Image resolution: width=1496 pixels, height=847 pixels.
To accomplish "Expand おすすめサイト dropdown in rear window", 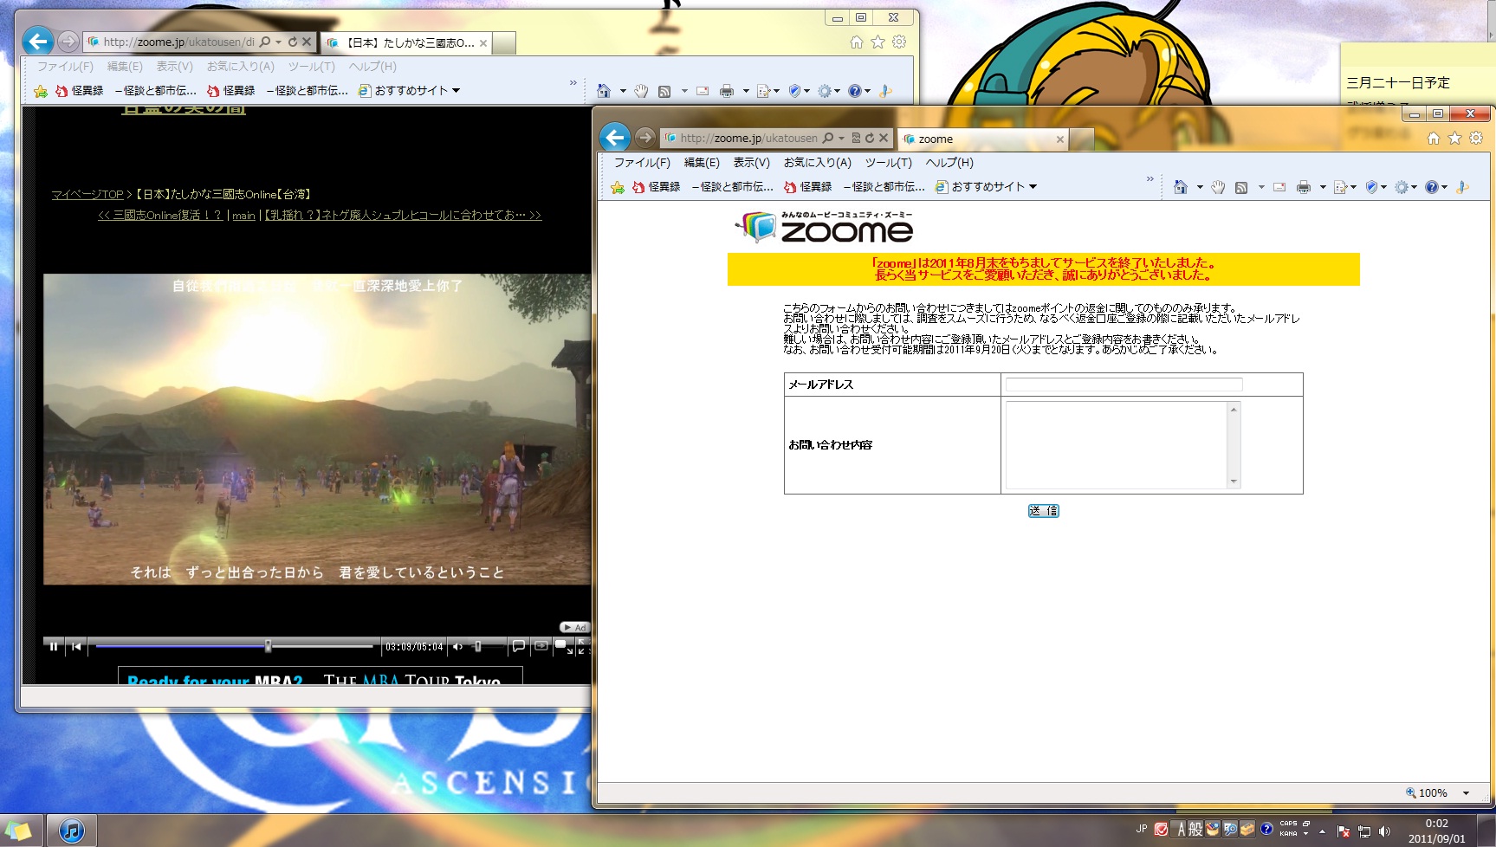I will pos(456,91).
